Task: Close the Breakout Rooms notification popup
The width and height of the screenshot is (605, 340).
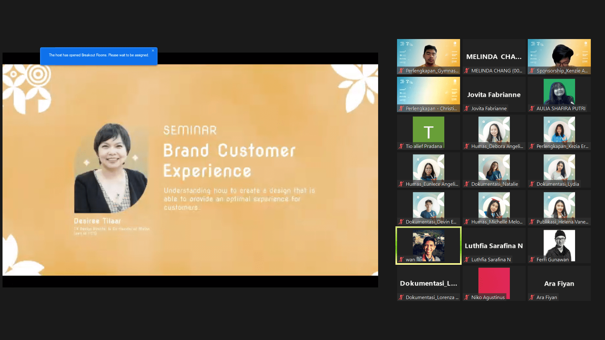Action: click(153, 51)
